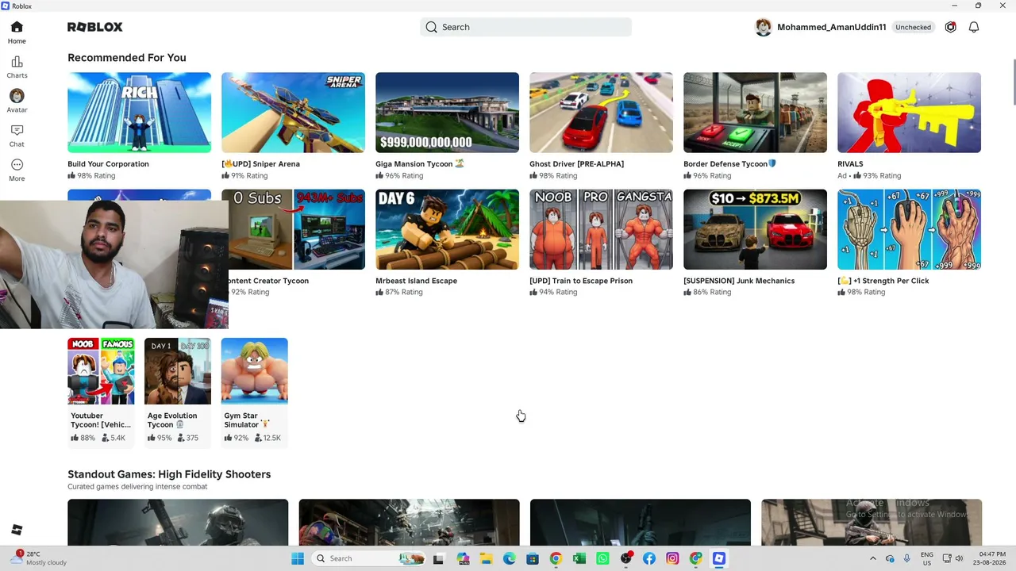Go to Home in the Roblox sidebar

pyautogui.click(x=17, y=33)
